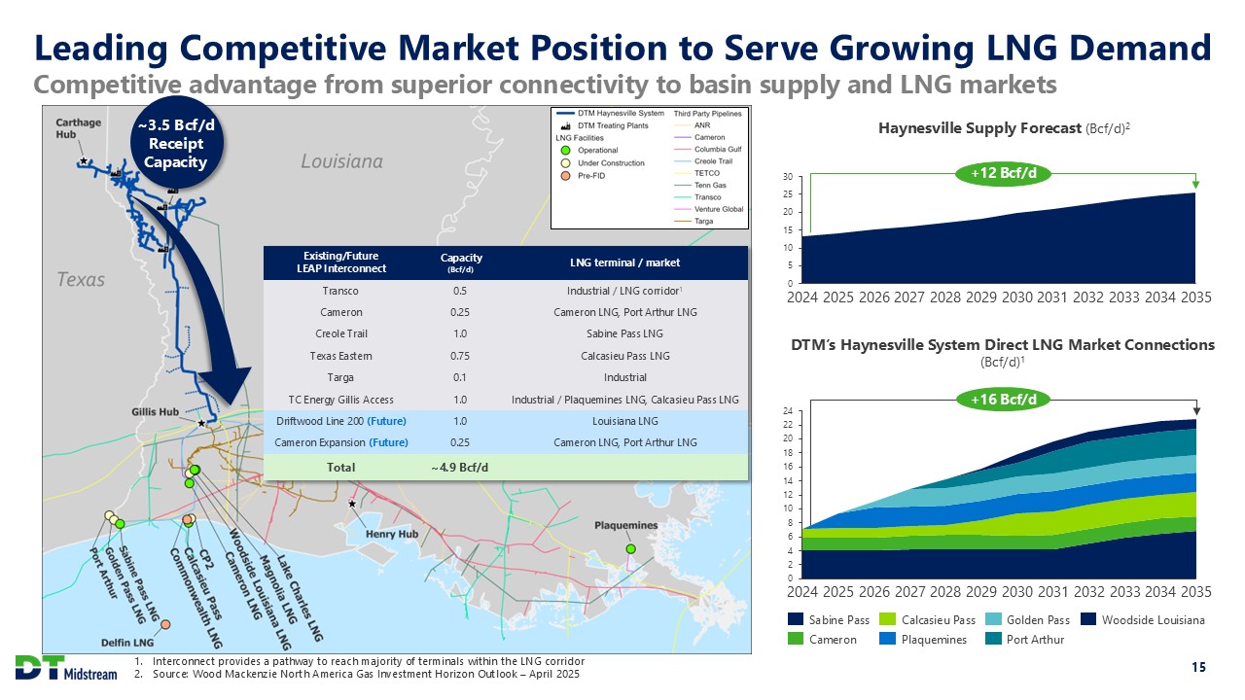Viewport: 1245px width, 700px height.
Task: Click the Pre-FID orange circle in legend
Action: [x=564, y=176]
